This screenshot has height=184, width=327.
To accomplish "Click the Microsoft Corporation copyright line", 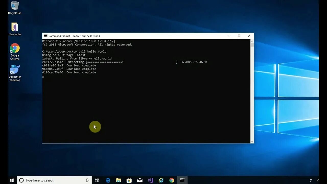I will 87,45.
